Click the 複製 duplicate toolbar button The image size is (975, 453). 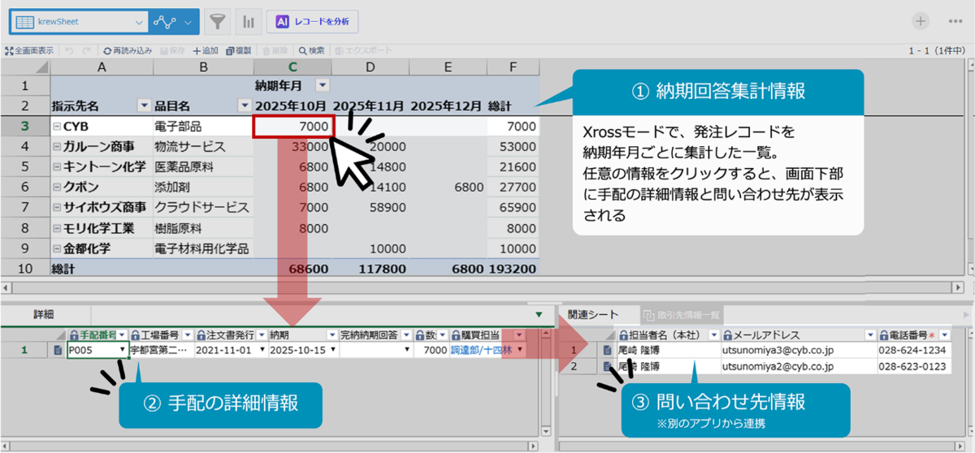[x=240, y=50]
